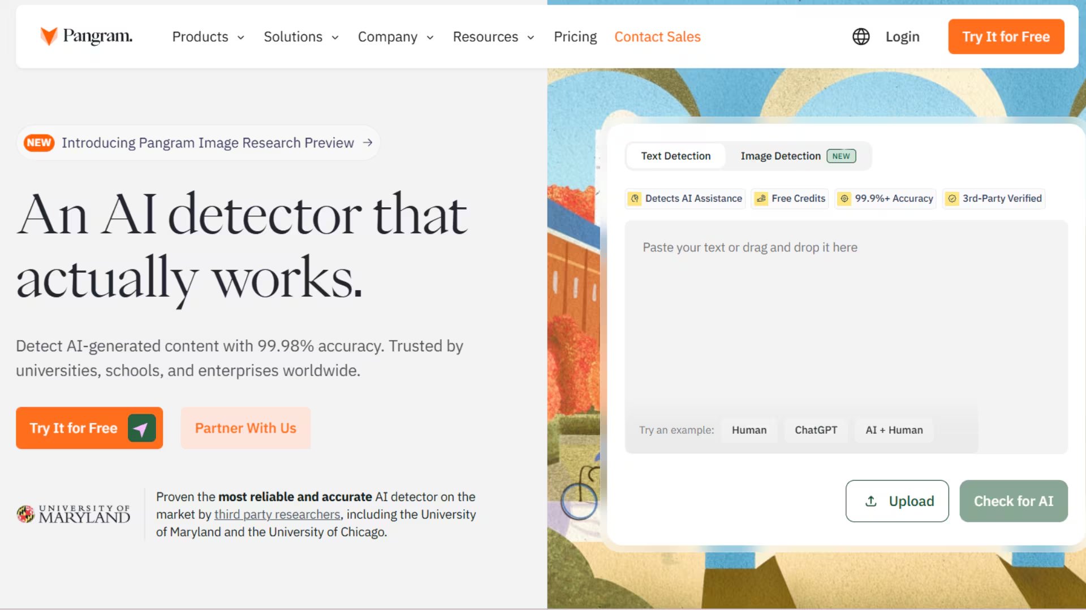Click the Detects AI Assistance brain icon
1086x610 pixels.
[635, 198]
